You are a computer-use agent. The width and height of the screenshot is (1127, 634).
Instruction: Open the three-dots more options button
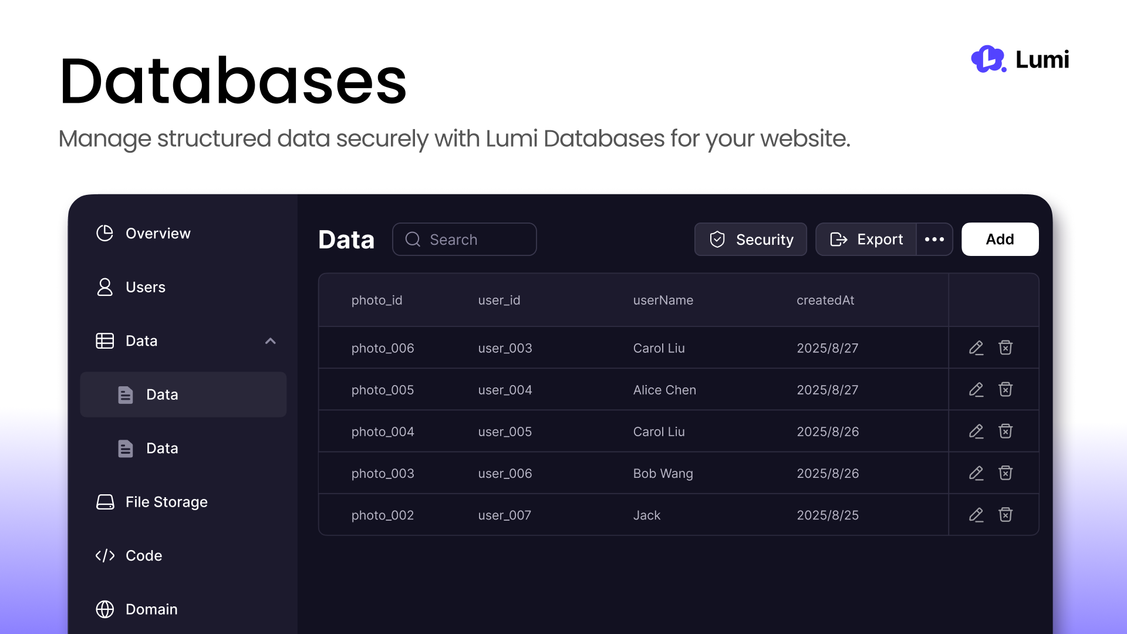(x=934, y=240)
